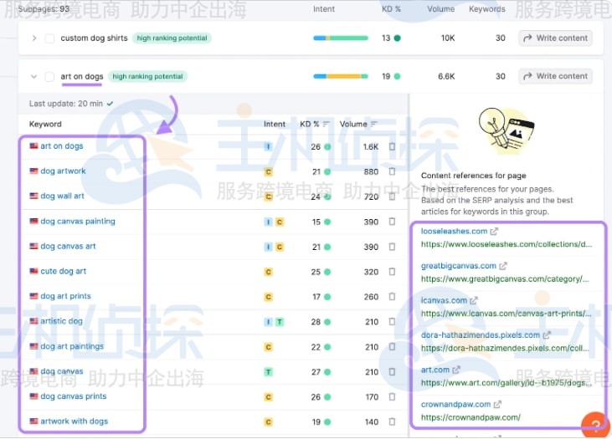Sort by Volume column filter icon
Viewport: 612px width, 439px height.
[374, 124]
